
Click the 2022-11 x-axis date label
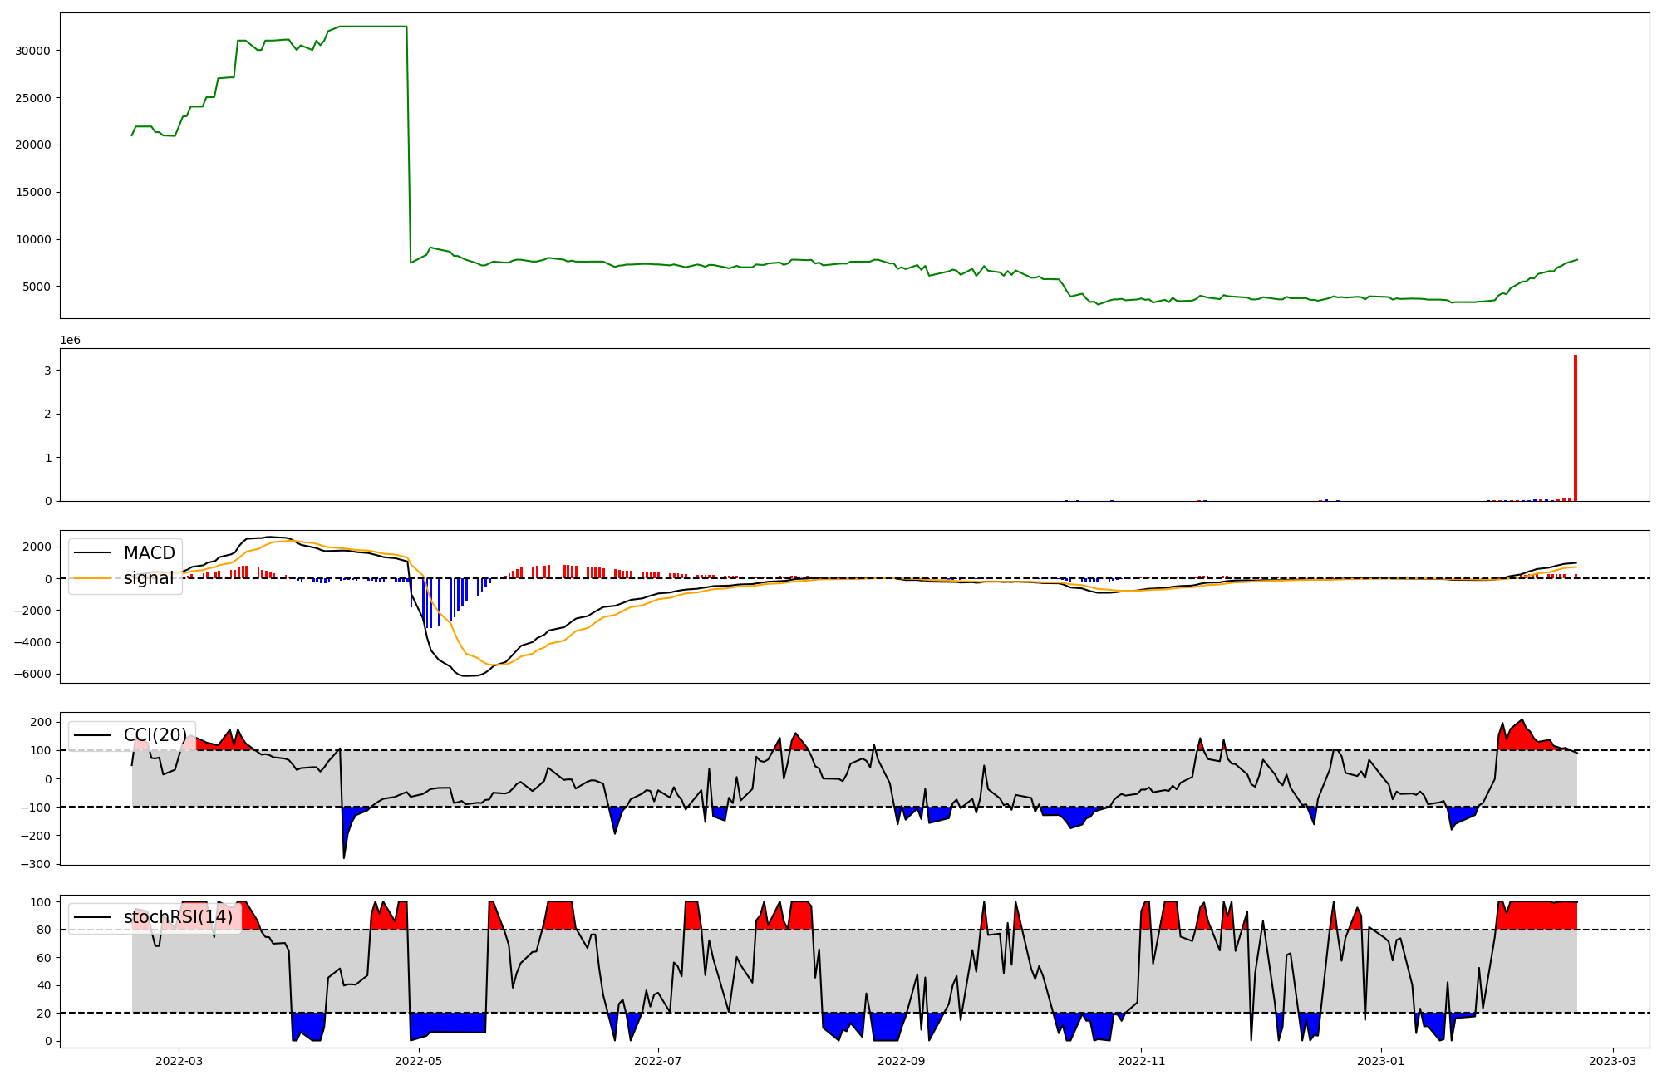[x=1142, y=1060]
